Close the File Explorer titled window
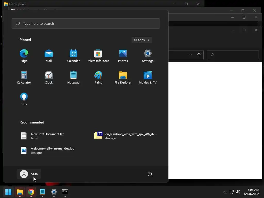Screen dimensions: 264x198 tap(198, 4)
